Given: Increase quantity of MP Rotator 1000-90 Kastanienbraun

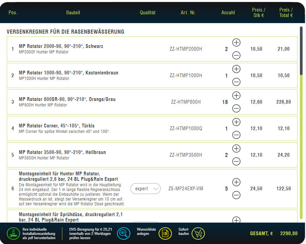Looking at the screenshot, I should pyautogui.click(x=236, y=69).
